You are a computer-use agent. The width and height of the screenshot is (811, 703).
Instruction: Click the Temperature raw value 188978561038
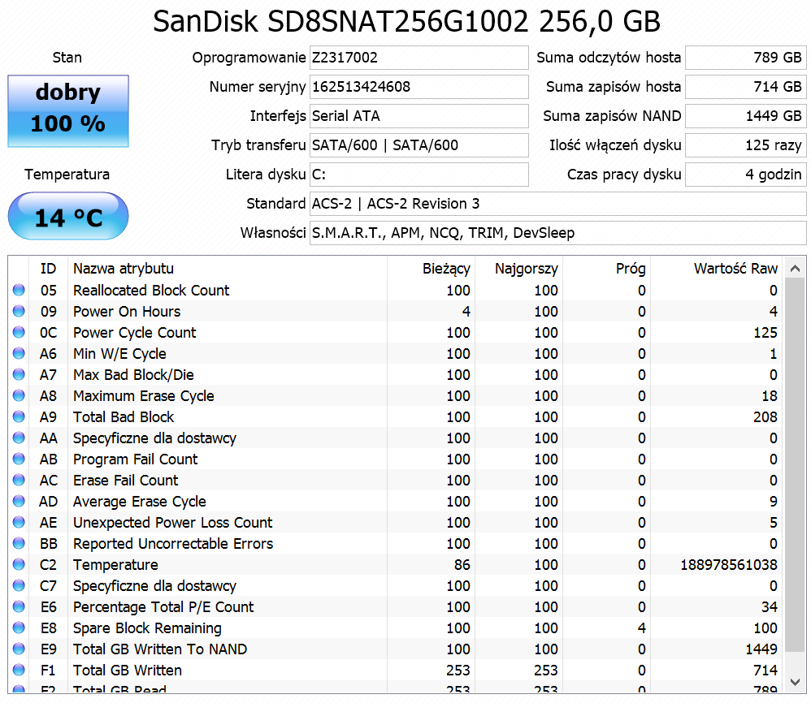point(729,565)
